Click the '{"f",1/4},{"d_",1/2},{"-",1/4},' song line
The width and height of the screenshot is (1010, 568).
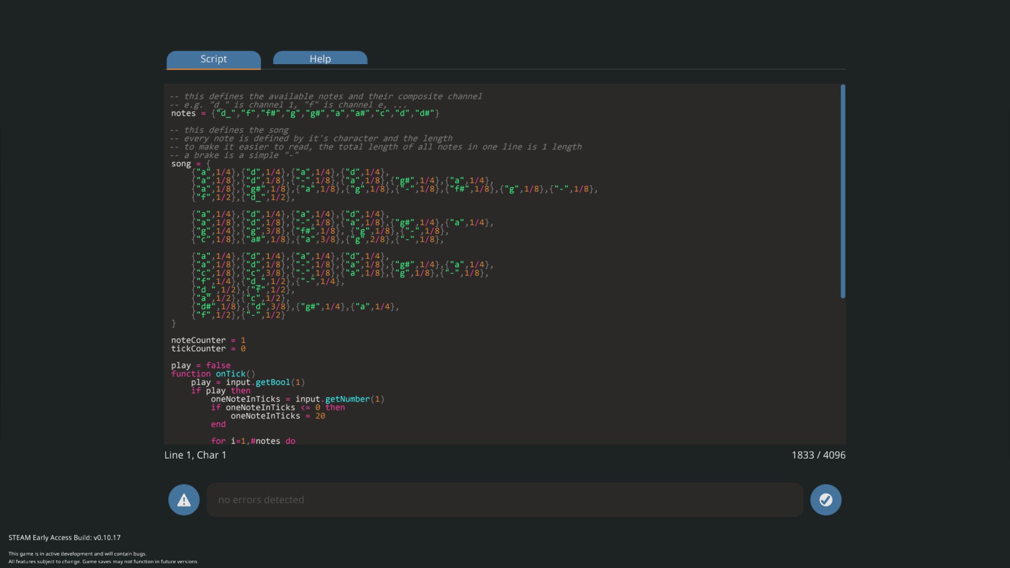tap(268, 281)
